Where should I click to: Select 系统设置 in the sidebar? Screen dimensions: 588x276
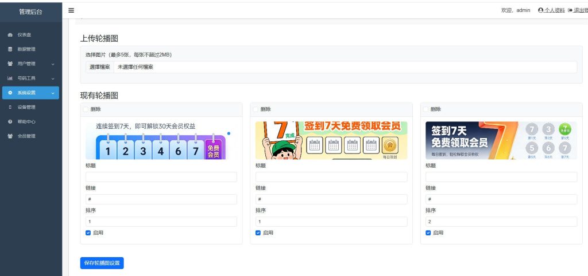coord(30,93)
